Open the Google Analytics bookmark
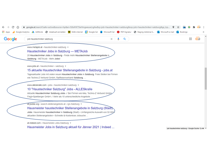The height and width of the screenshot is (155, 207). tap(21, 32)
